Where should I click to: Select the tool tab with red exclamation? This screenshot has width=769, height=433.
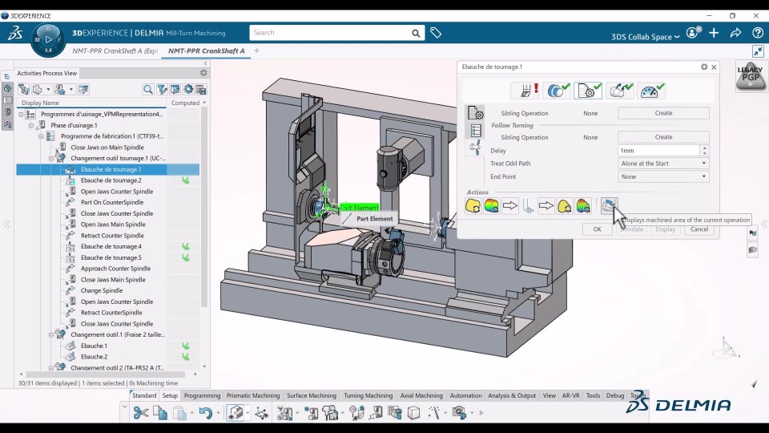point(529,91)
